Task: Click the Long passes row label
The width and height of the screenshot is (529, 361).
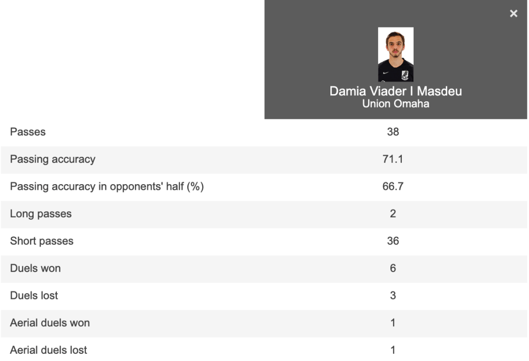Action: pos(41,214)
